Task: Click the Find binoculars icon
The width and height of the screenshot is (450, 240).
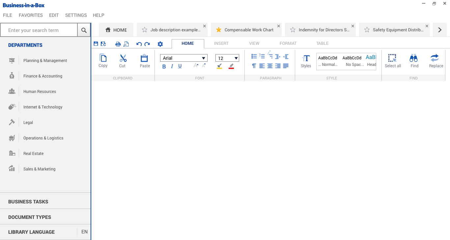Action: (x=414, y=58)
